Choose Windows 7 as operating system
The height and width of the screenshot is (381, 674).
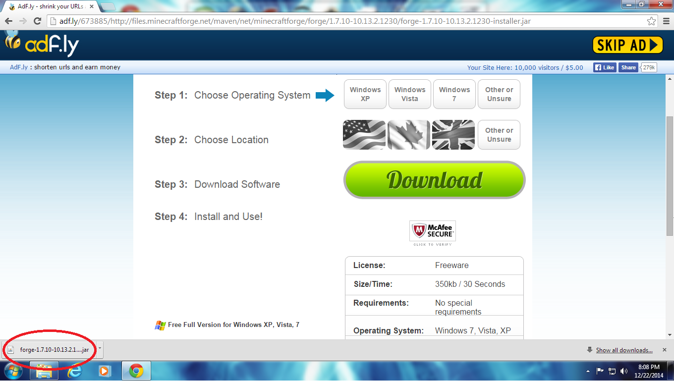pyautogui.click(x=454, y=94)
